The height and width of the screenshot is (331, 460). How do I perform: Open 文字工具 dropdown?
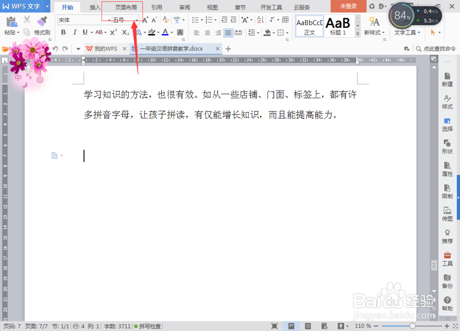407,33
